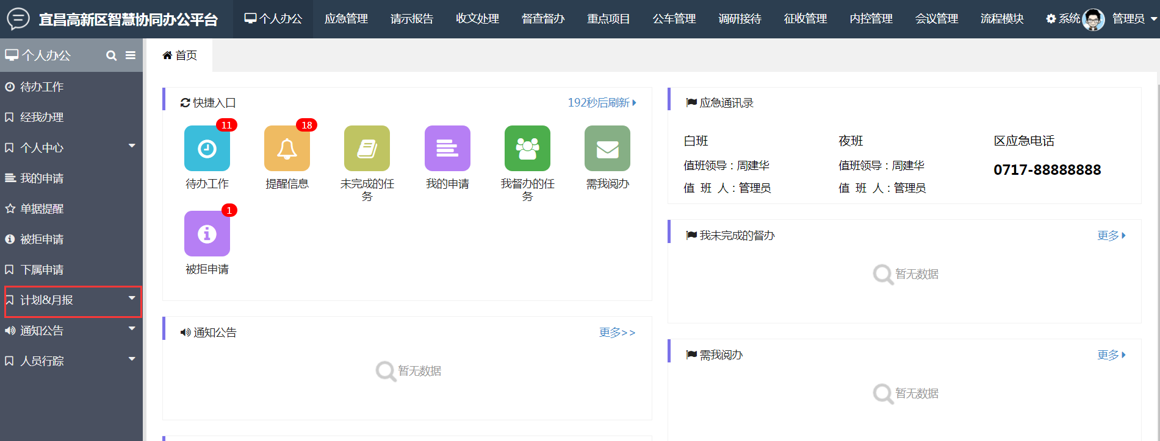Click the clock icon of sidebar 待办工作

tap(10, 86)
